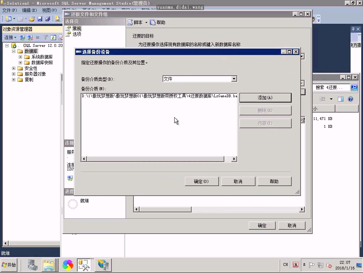Click the Object Explorer filter funnel icon
The image size is (363, 273).
pyautogui.click(x=45, y=37)
